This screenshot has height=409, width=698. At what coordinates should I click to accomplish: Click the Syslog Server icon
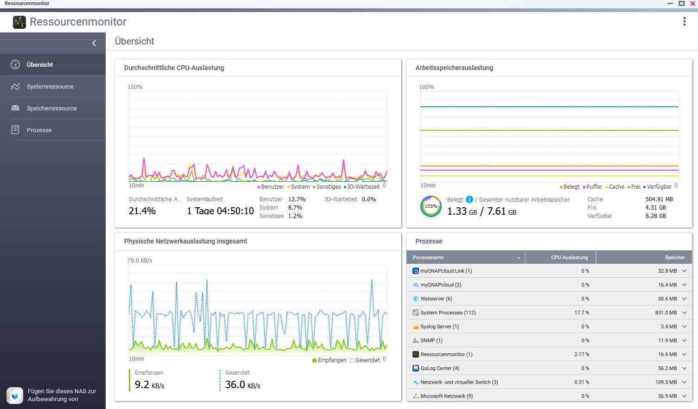(416, 326)
